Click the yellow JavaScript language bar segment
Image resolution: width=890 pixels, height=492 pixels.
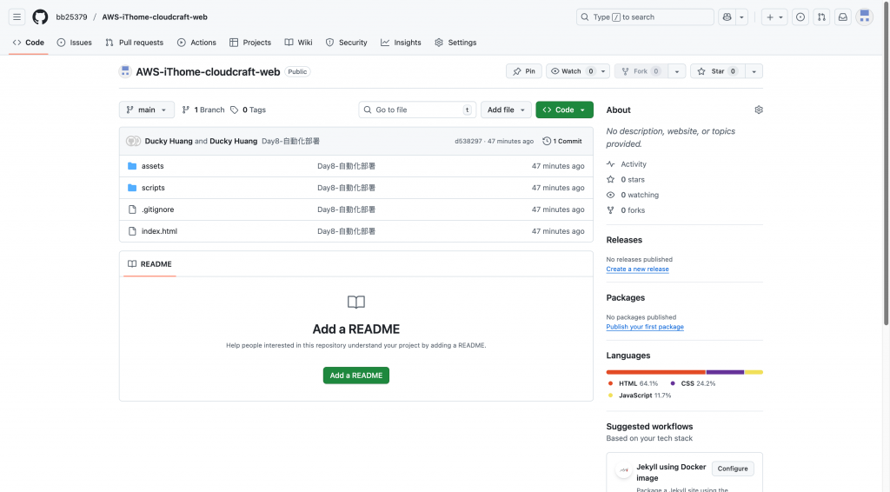click(754, 372)
